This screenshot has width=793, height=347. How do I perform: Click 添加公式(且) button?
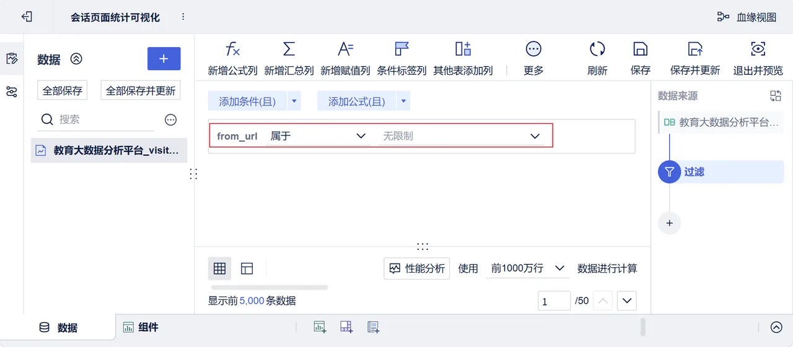(356, 101)
